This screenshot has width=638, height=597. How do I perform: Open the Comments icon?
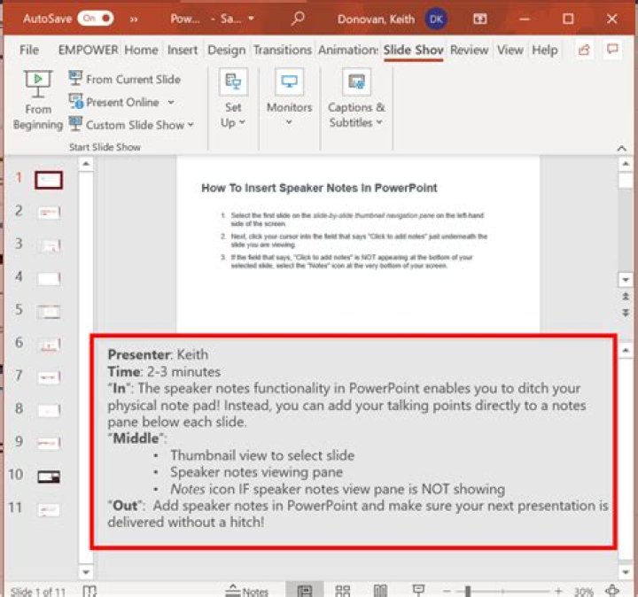612,50
